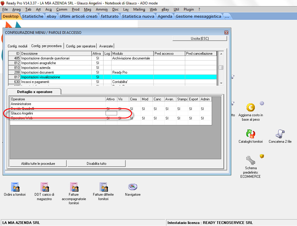Switch to Ultimi articoli creati tab
Image resolution: width=297 pixels, height=226 pixels.
[78, 16]
